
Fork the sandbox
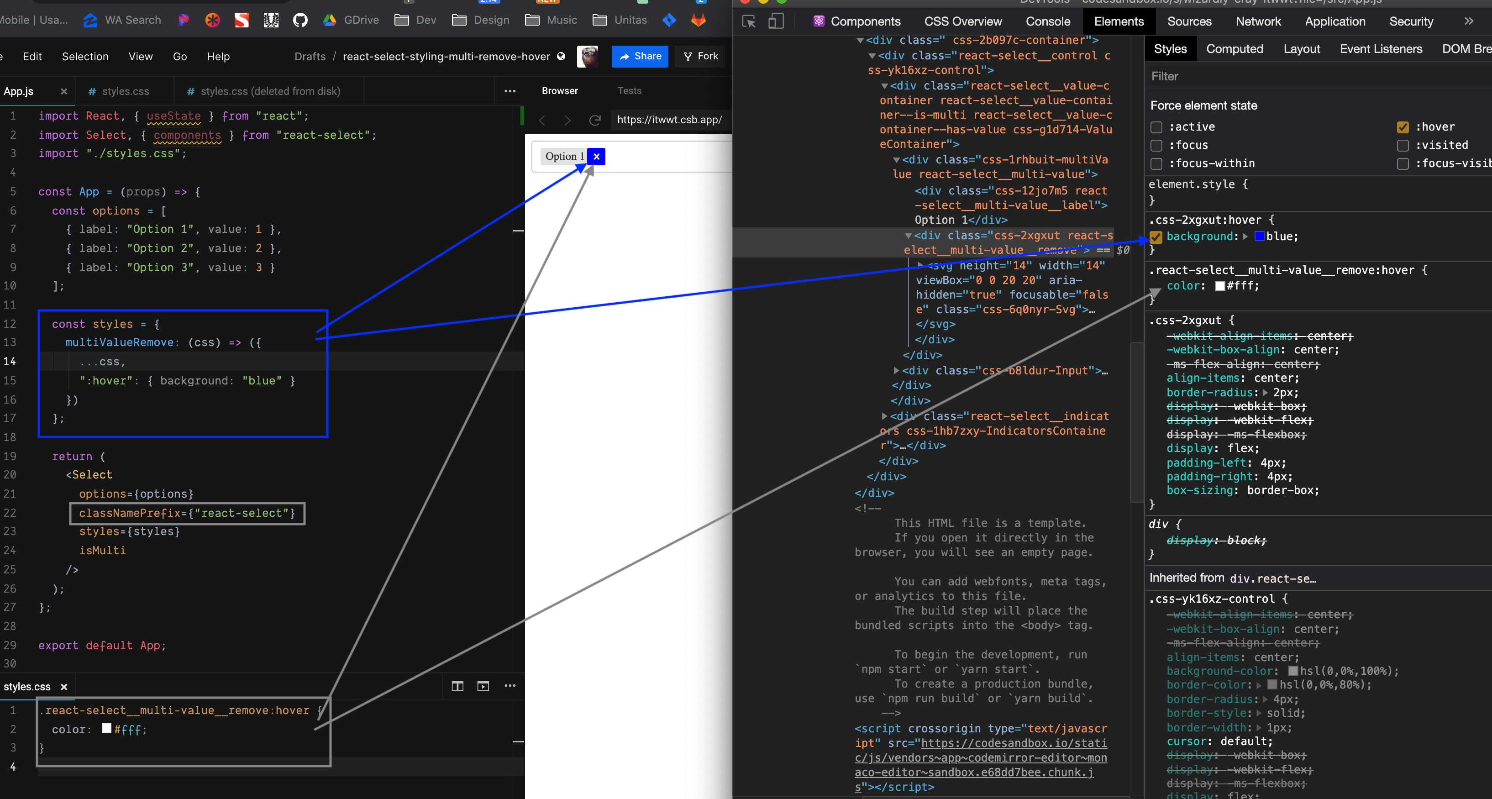(700, 56)
